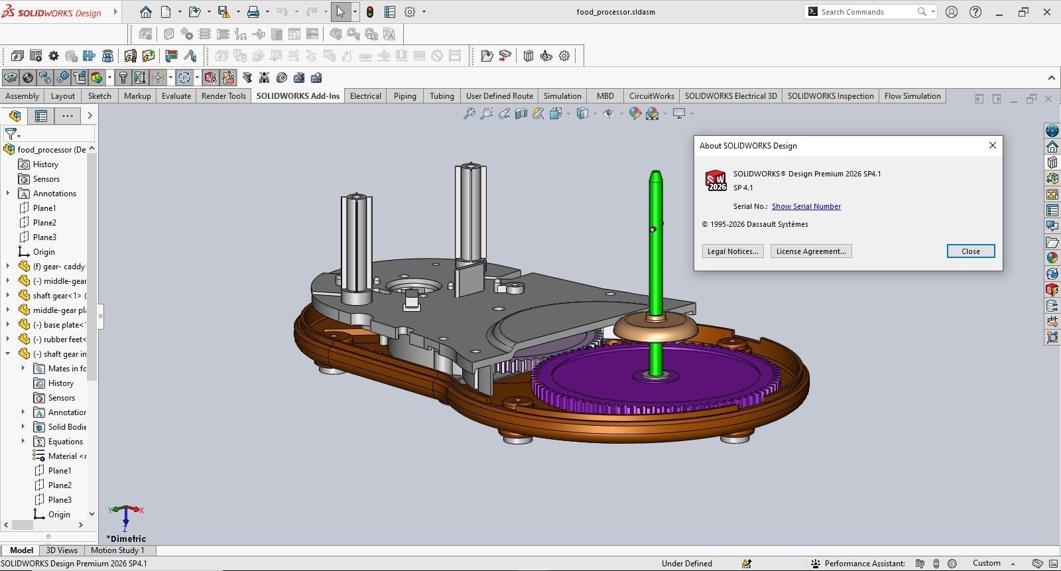Click the Home welcome icon
1061x571 pixels.
(146, 12)
